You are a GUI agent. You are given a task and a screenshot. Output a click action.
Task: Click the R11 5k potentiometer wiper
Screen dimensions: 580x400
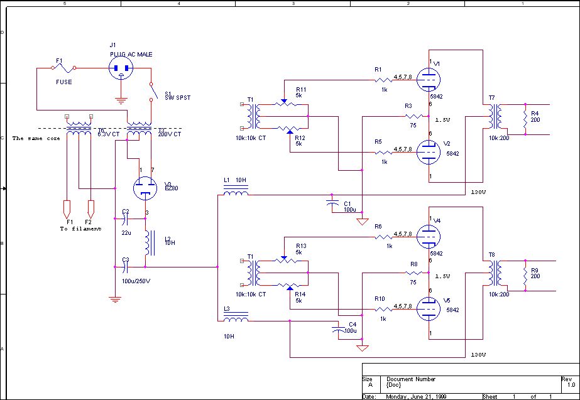coord(284,100)
